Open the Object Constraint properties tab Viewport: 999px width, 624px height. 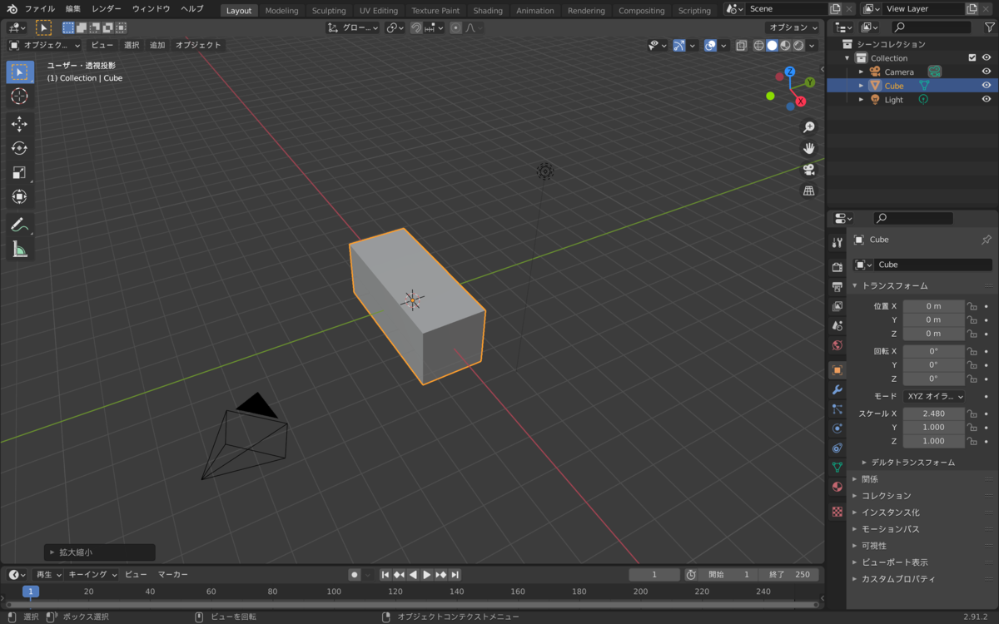point(837,448)
